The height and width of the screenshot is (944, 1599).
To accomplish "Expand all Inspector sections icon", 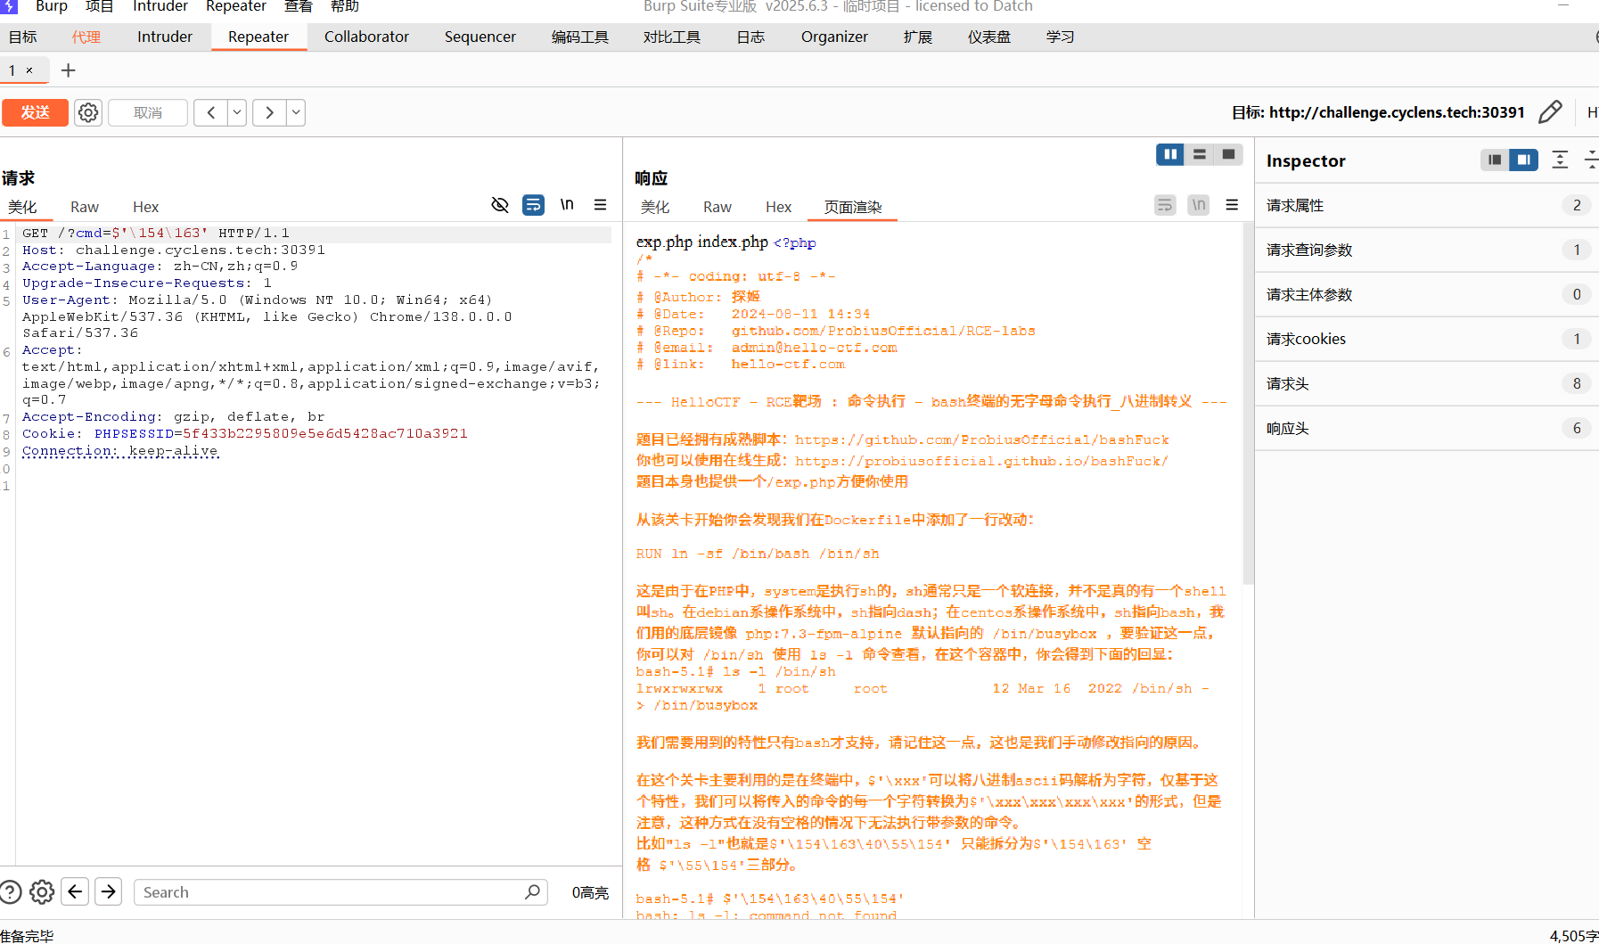I will pos(1560,160).
